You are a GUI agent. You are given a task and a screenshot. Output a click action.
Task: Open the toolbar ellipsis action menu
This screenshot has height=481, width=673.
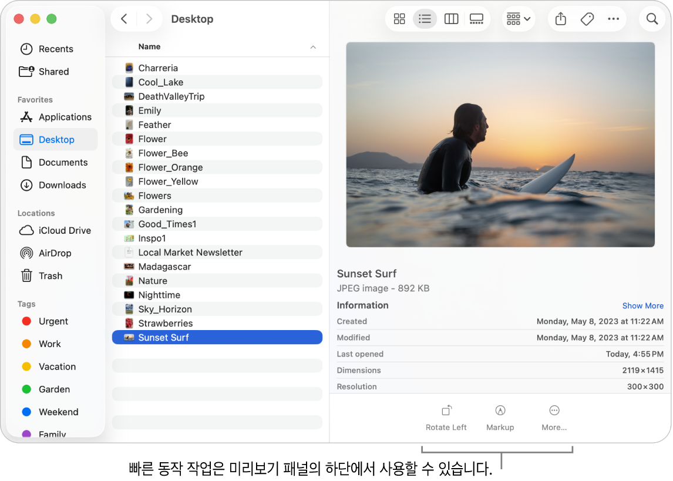pyautogui.click(x=613, y=19)
